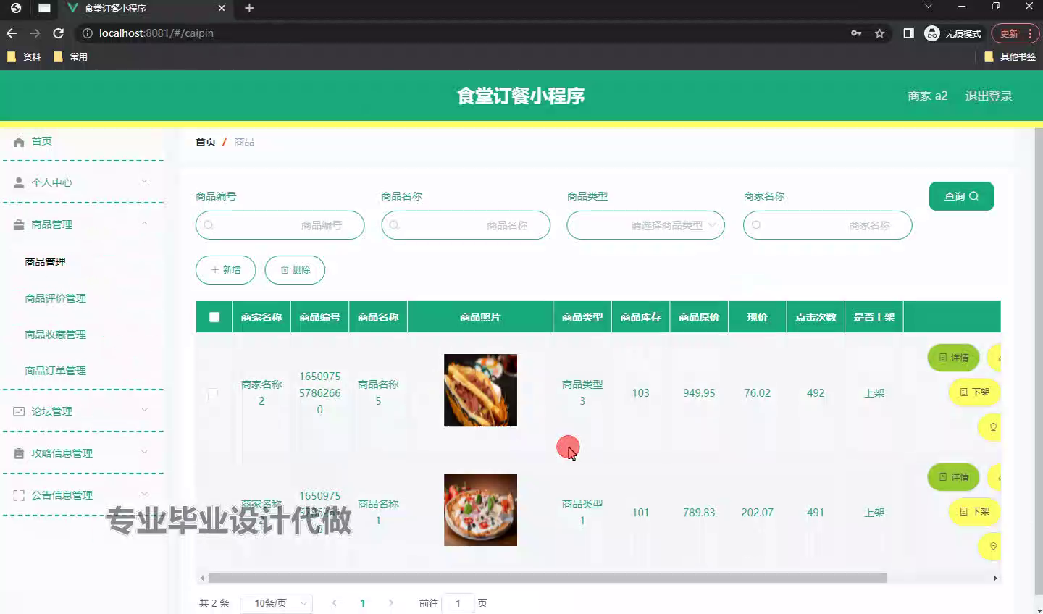Click 下架 for 商品名称 1 row
Image resolution: width=1043 pixels, height=614 pixels.
974,511
